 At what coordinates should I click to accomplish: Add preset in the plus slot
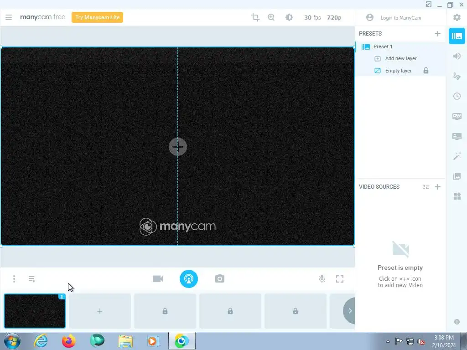pos(100,311)
